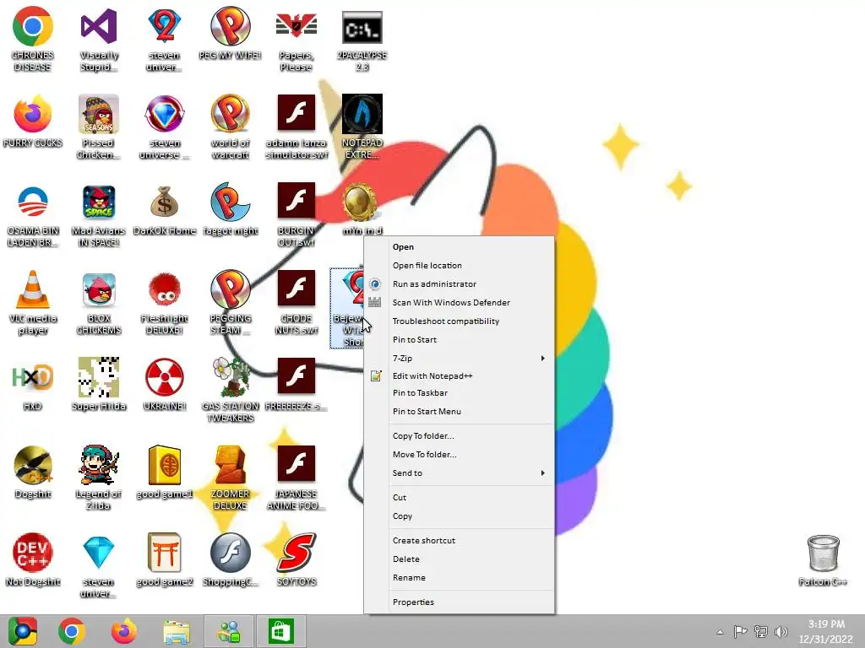Open the SOYTOYS red S icon

(296, 552)
